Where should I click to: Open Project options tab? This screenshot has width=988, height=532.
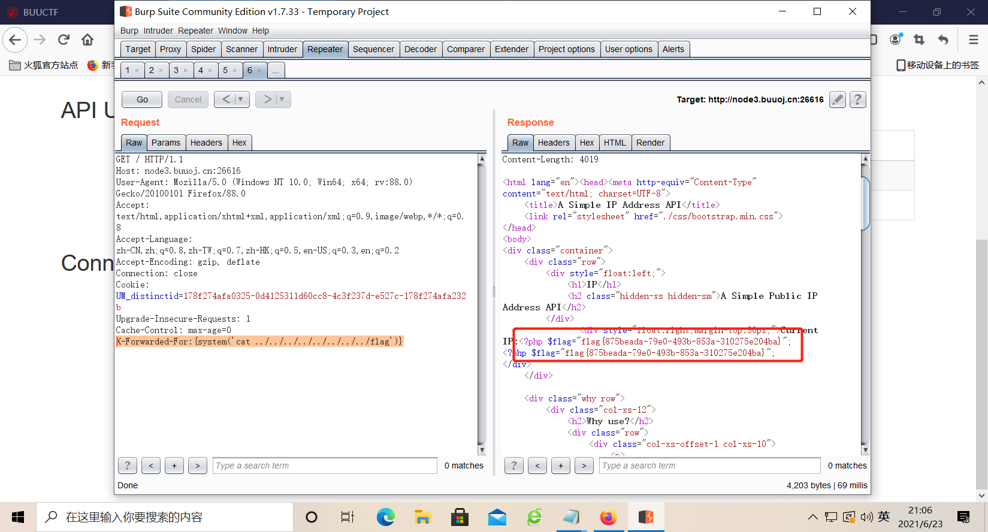coord(567,49)
